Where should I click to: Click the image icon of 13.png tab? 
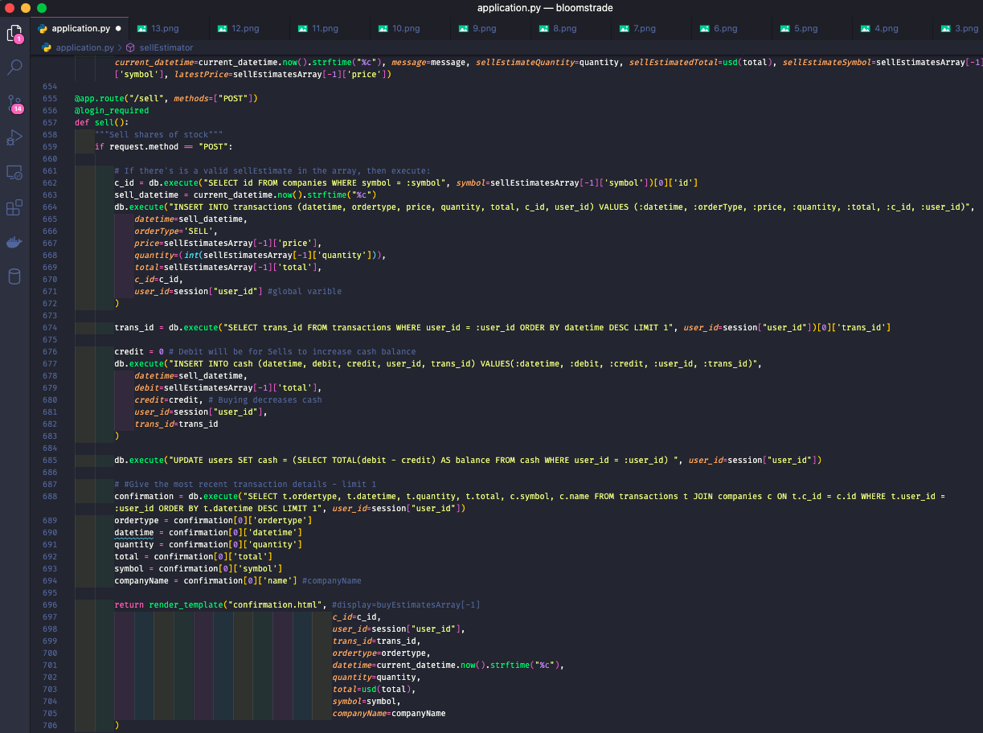click(142, 28)
